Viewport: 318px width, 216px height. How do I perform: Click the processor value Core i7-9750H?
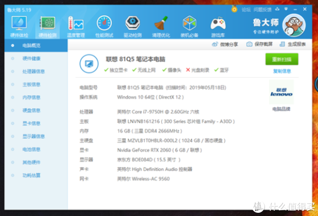(158, 112)
